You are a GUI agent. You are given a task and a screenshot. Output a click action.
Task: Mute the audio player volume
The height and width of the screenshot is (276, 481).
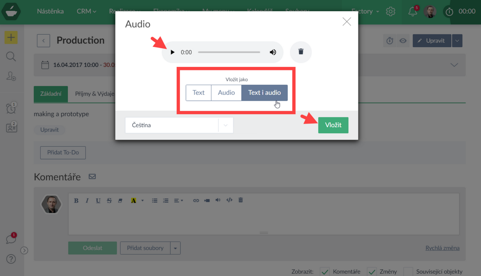pos(273,52)
